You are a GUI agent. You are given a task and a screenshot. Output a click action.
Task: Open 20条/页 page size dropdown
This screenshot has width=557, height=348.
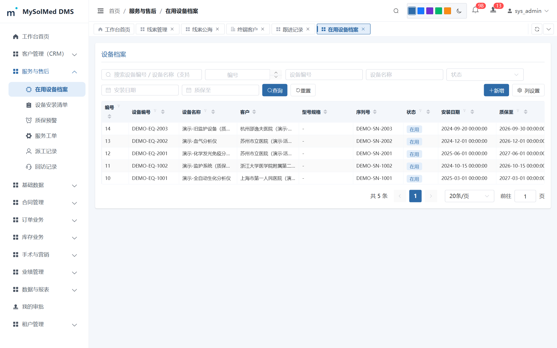469,196
